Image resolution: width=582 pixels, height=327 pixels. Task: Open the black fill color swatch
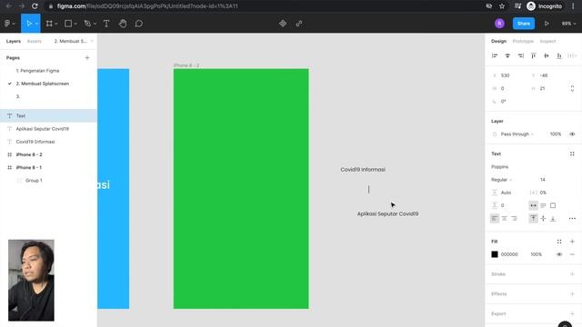[495, 254]
